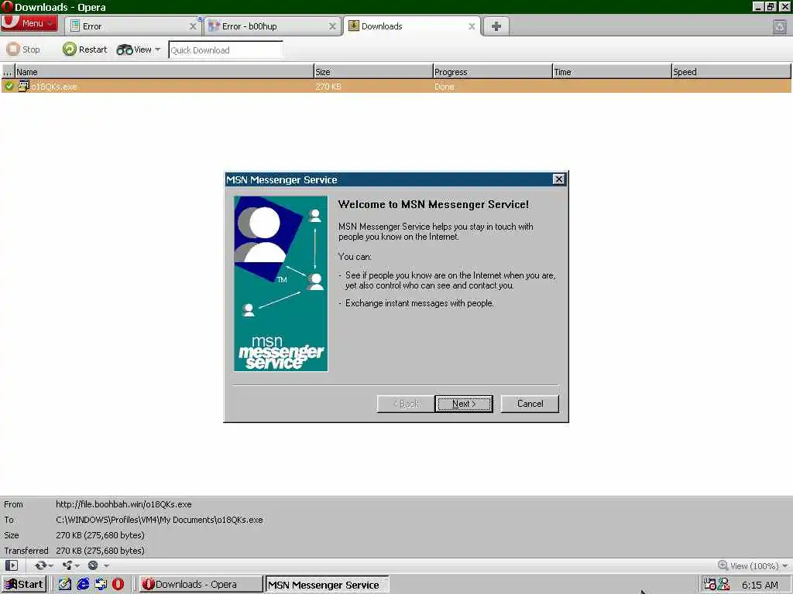Sort downloads by Speed column
Viewport: 793px width, 594px height.
[x=731, y=72]
